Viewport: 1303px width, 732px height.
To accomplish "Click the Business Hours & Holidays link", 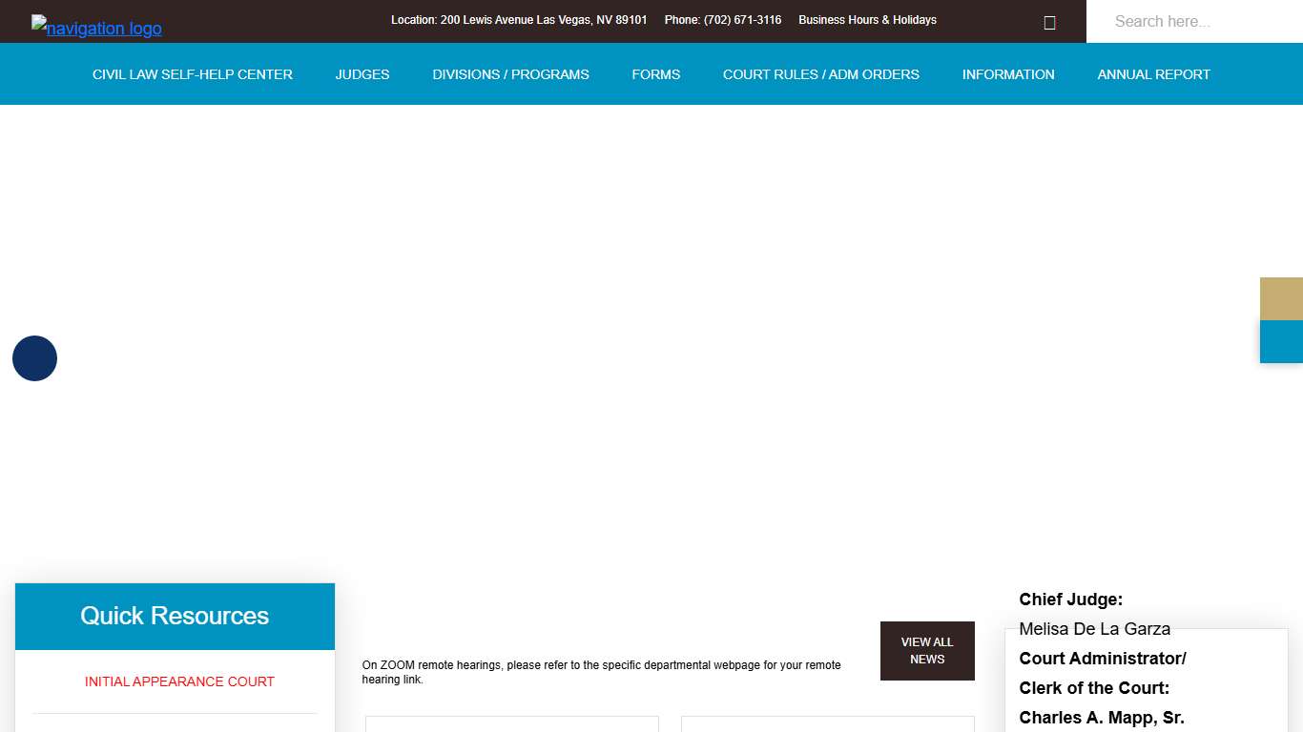I will point(867,20).
